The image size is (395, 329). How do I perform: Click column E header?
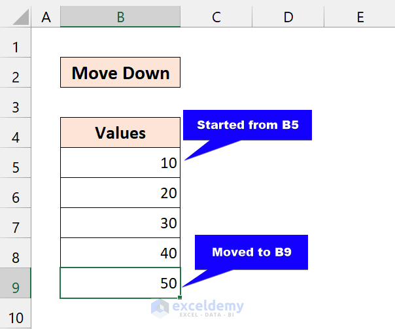(360, 17)
